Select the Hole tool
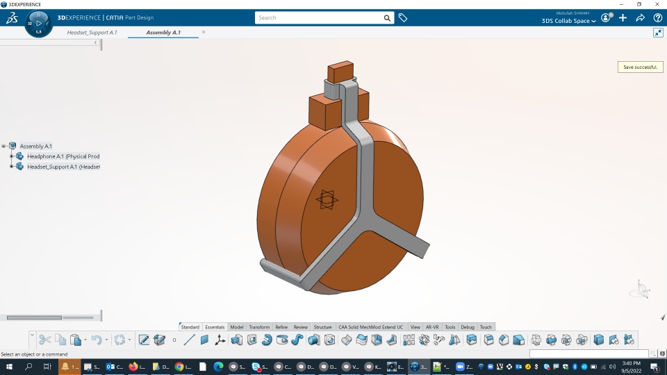 click(329, 340)
